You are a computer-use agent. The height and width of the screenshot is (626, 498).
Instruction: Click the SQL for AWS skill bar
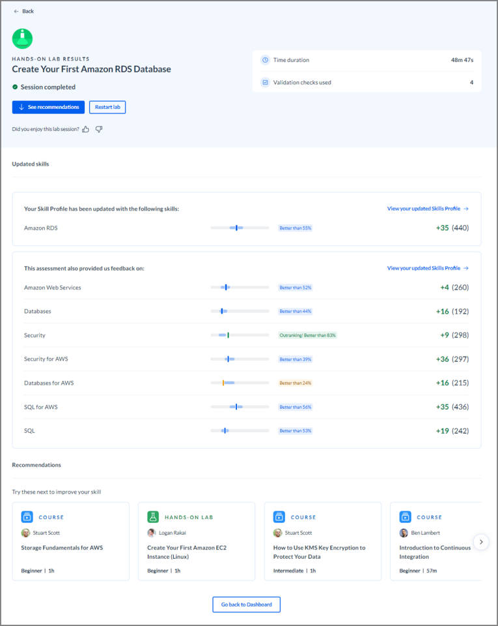240,407
